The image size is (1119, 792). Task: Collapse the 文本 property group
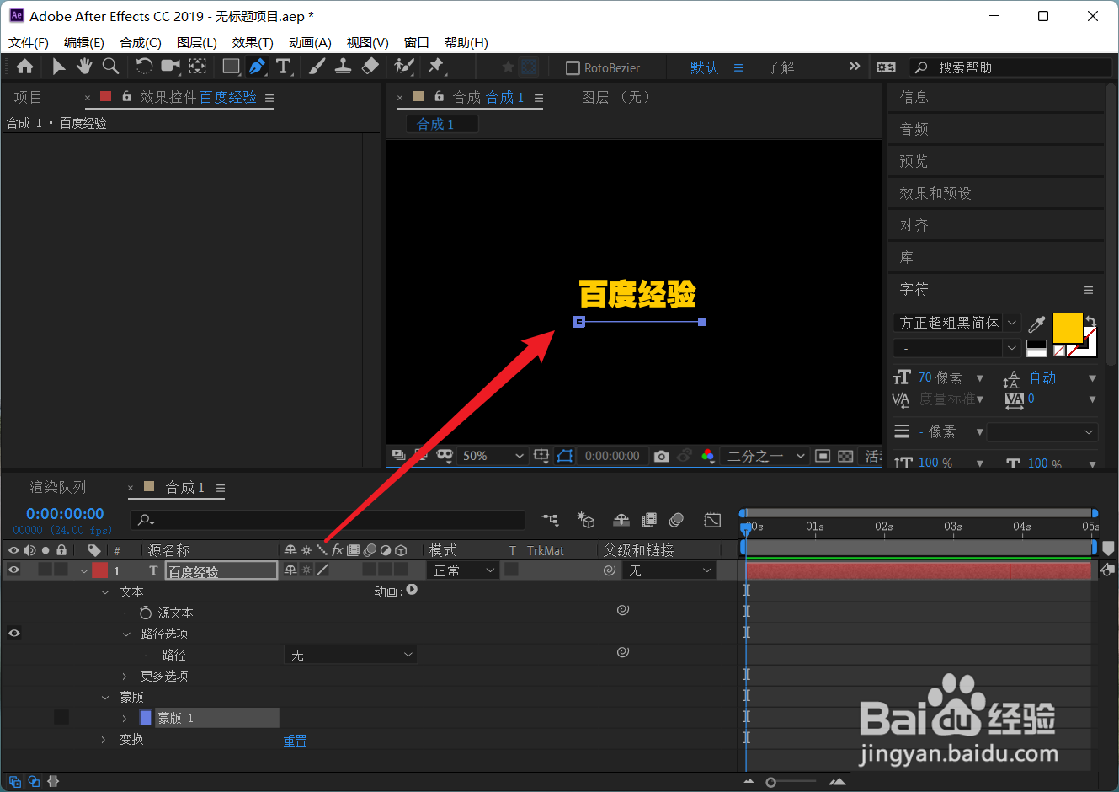[105, 591]
